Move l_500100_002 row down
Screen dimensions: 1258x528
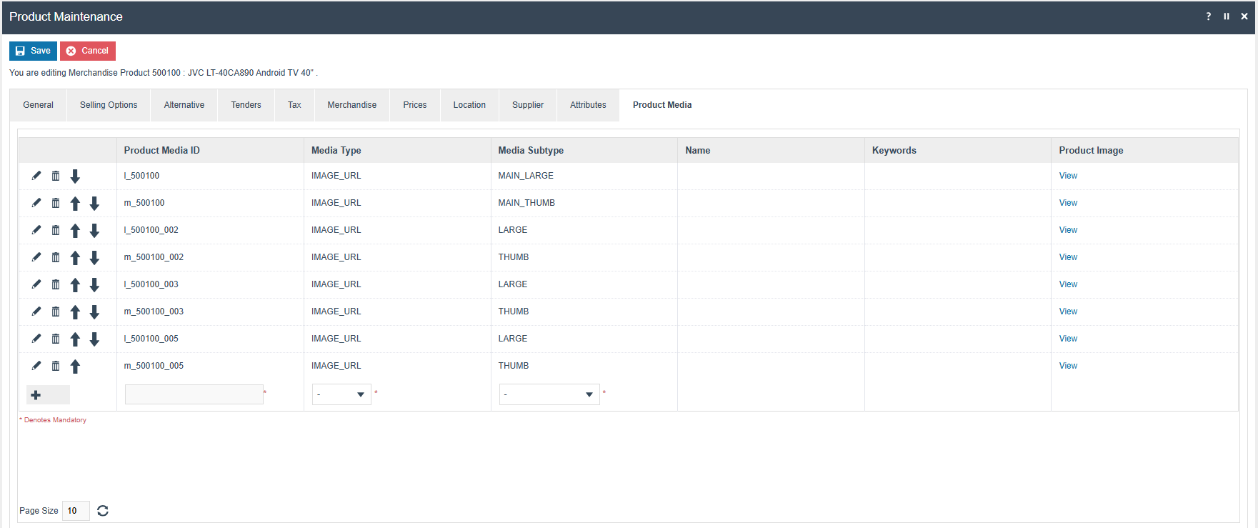[x=94, y=231]
